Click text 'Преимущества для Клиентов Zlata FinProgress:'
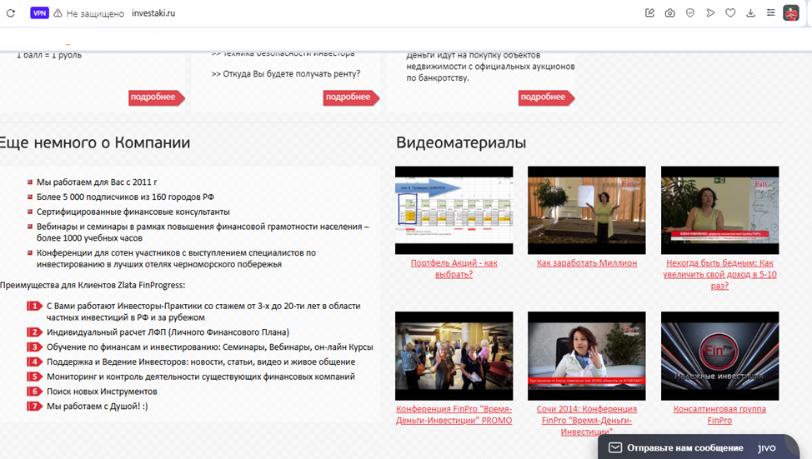The image size is (812, 459). pos(93,285)
